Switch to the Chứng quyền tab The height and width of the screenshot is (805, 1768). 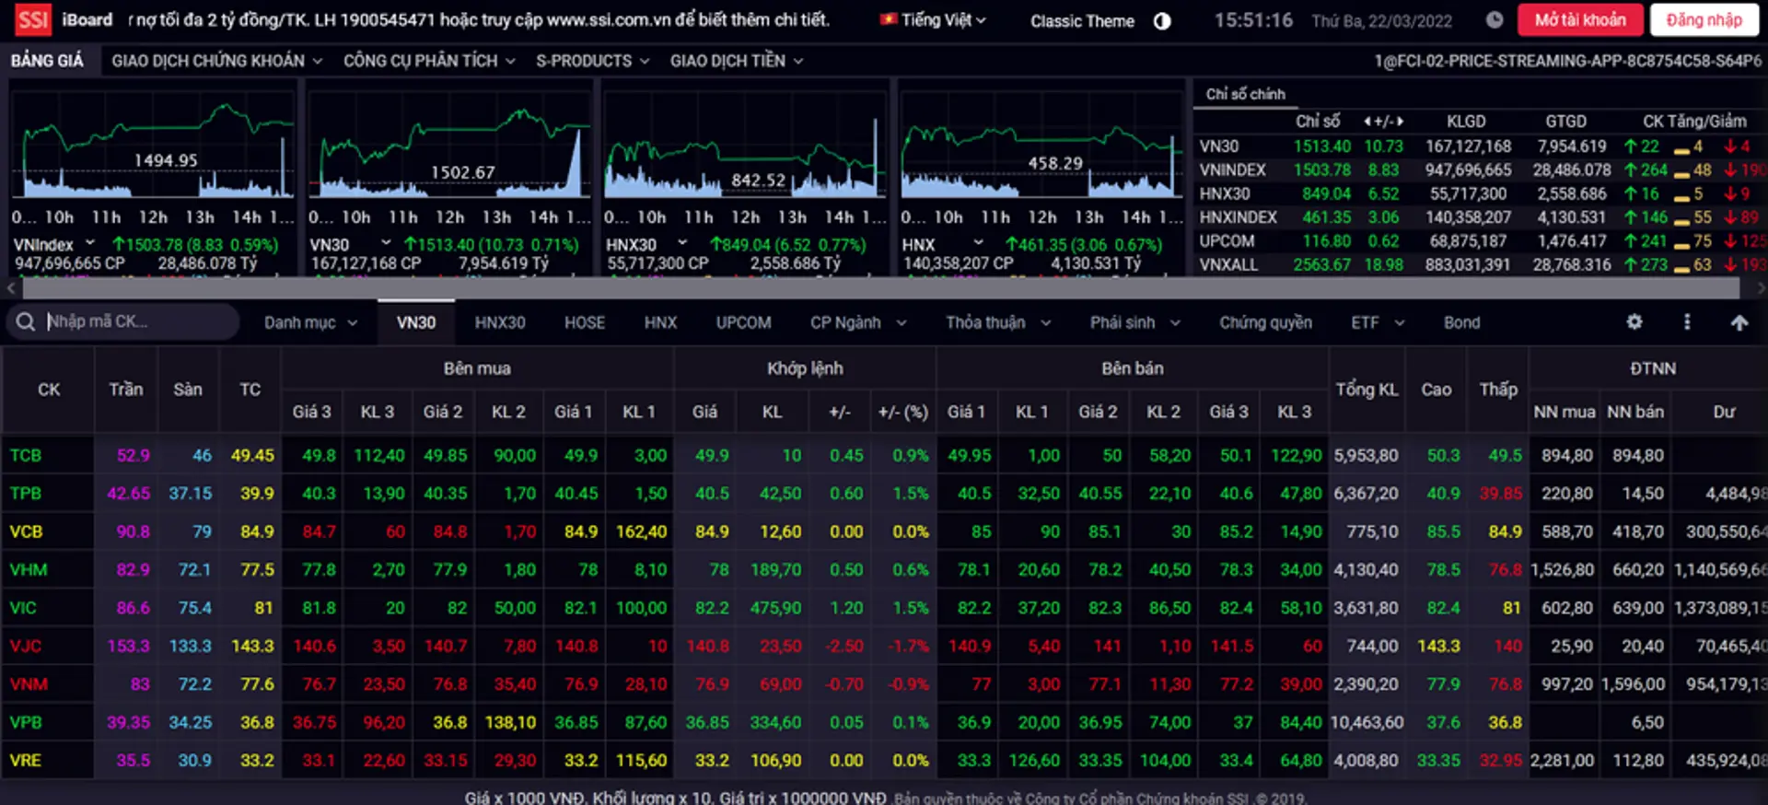pyautogui.click(x=1265, y=322)
